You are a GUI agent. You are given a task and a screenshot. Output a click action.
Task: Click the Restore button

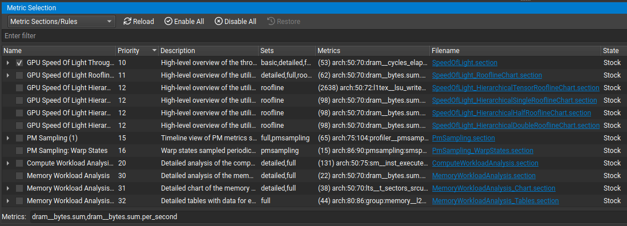point(283,22)
